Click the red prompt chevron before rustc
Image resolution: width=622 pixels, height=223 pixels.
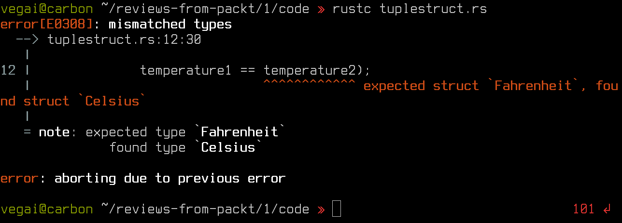coord(321,9)
